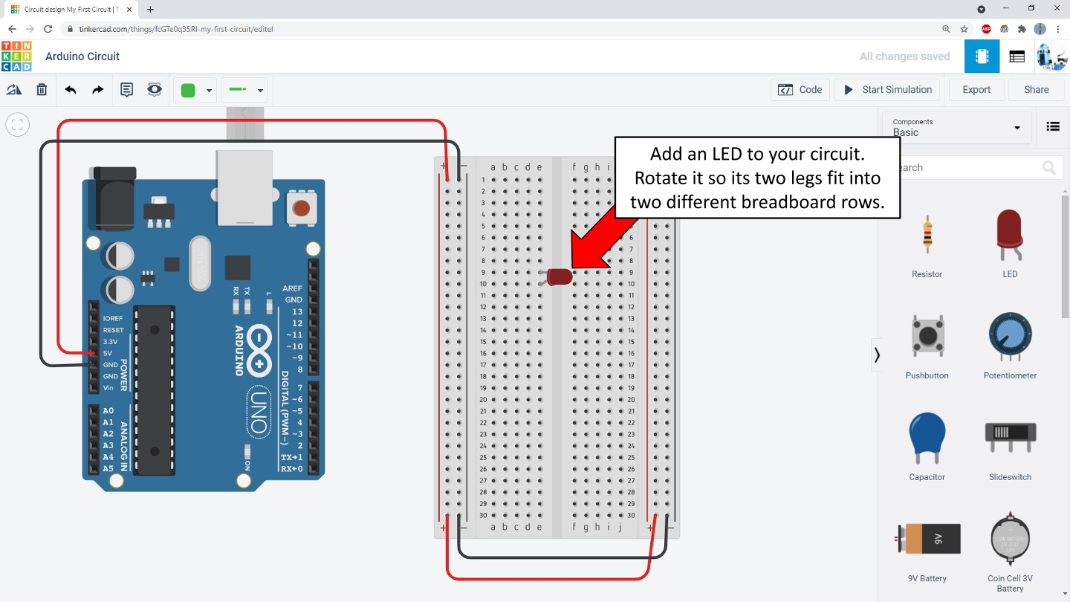
Task: Switch on the breadboard chip view toggle
Action: (981, 56)
